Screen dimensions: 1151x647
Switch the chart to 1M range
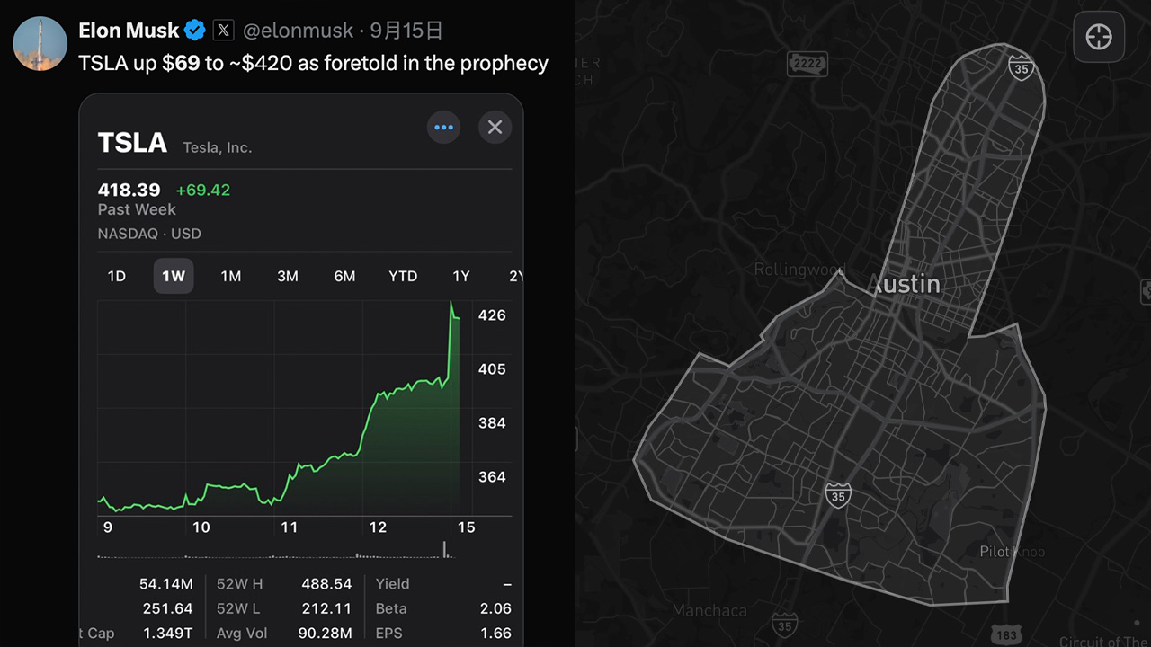(x=231, y=276)
